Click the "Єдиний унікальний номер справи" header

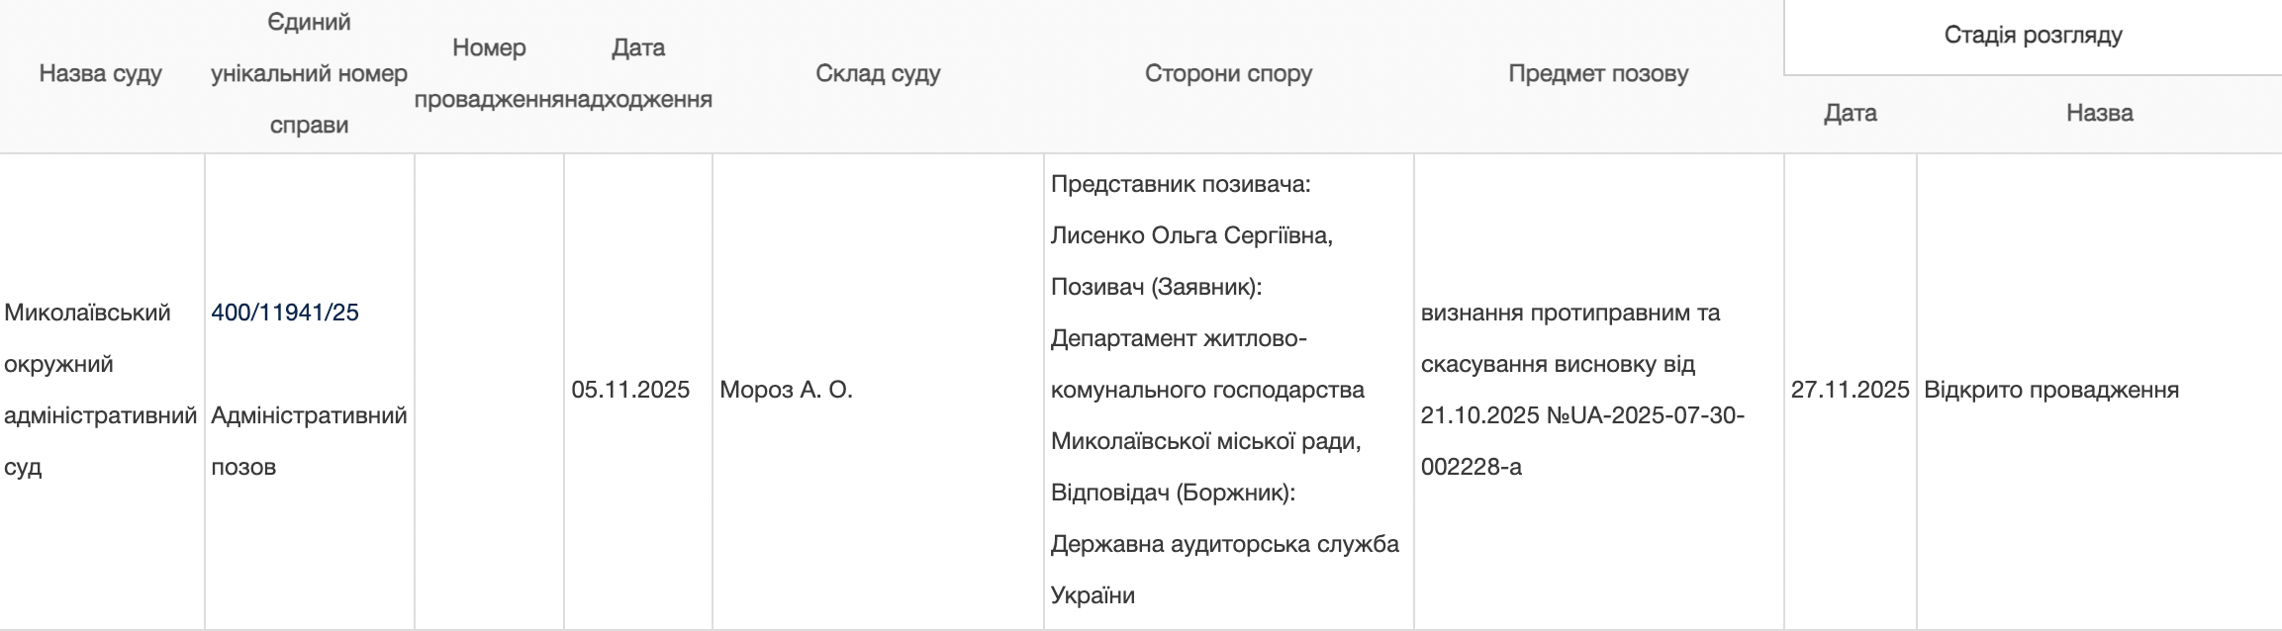coord(309,74)
